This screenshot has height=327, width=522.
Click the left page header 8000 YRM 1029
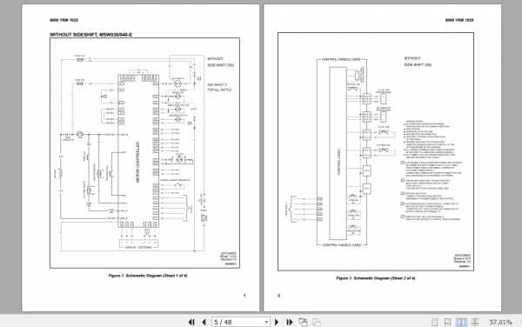tap(64, 20)
